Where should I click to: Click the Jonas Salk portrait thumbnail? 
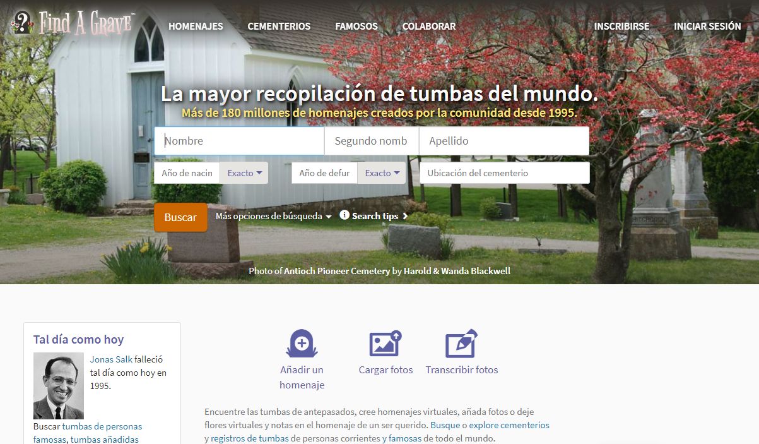(59, 386)
